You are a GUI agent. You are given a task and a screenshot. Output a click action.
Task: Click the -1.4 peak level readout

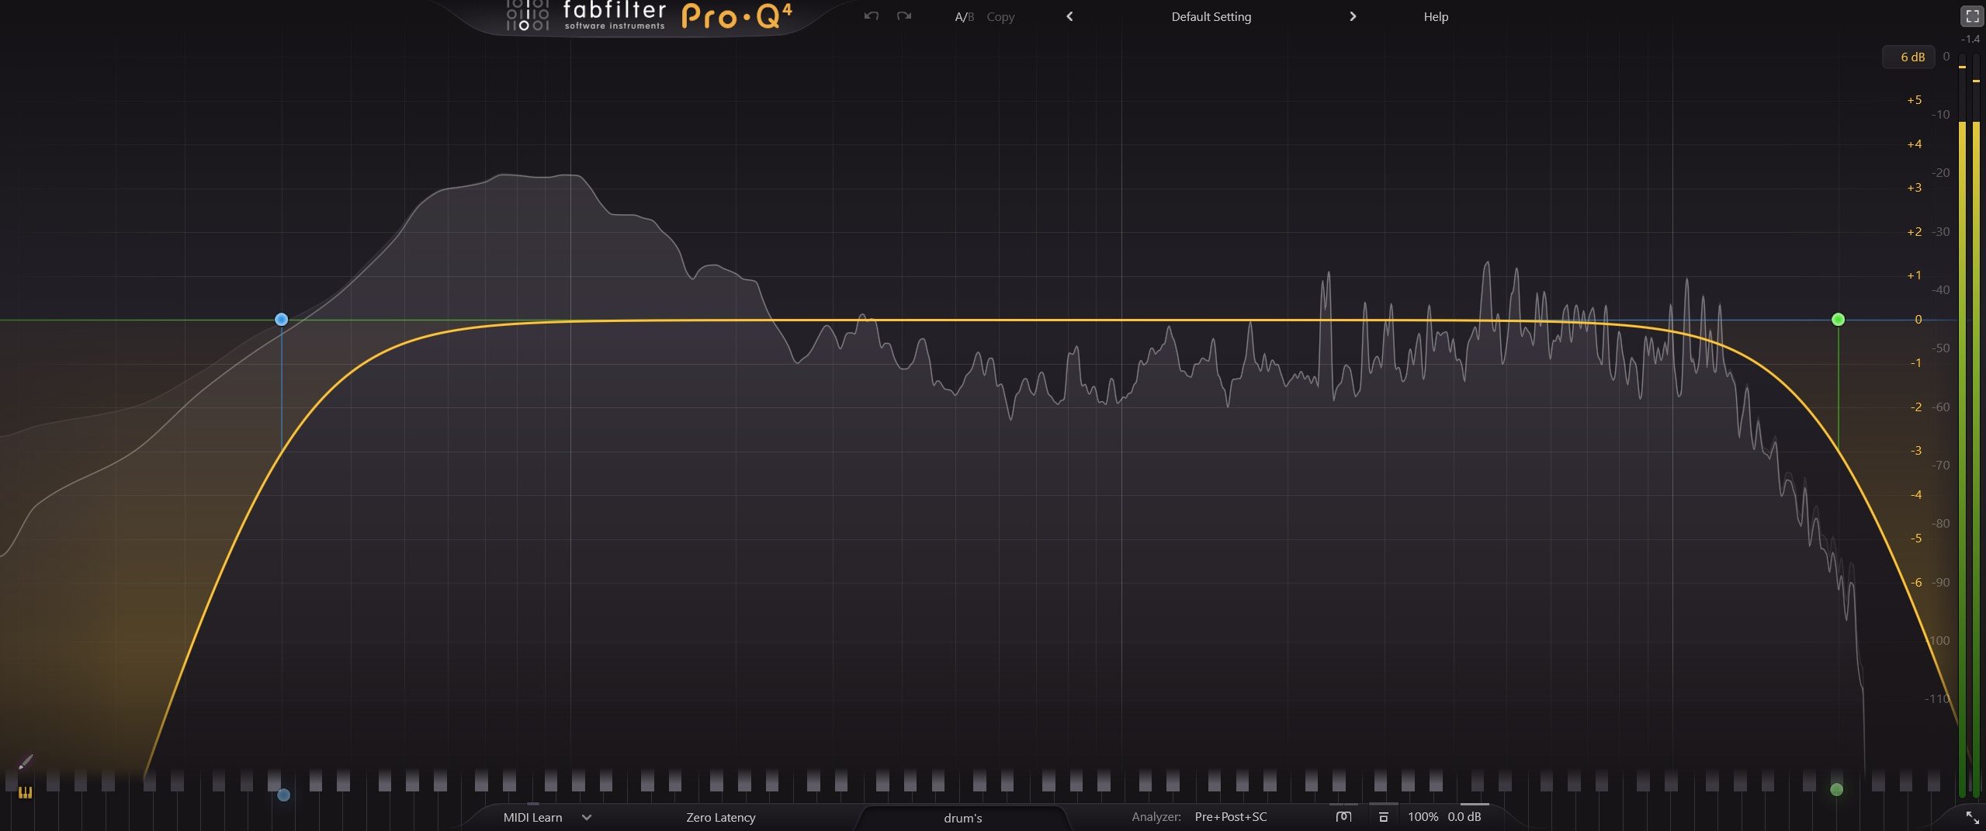click(1970, 39)
